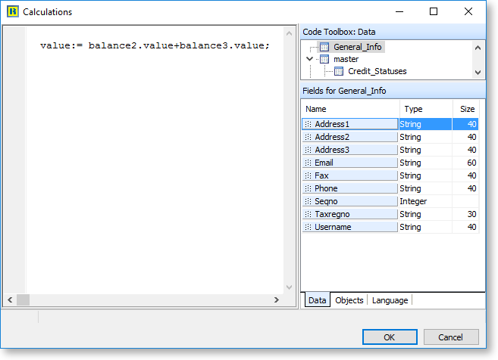Click inside the calculation code editor
Viewport: 498px width, 360px height.
152,151
